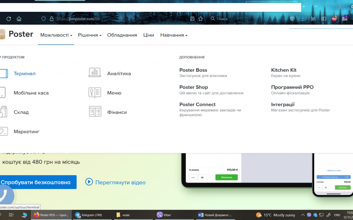This screenshot has height=220, width=353.
Task: Expand the Навчання dropdown menu
Action: coord(174,35)
